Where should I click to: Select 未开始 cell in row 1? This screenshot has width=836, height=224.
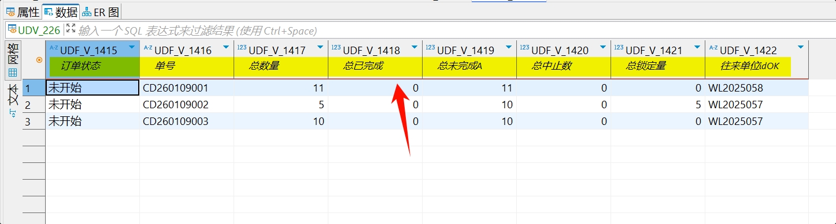(93, 88)
